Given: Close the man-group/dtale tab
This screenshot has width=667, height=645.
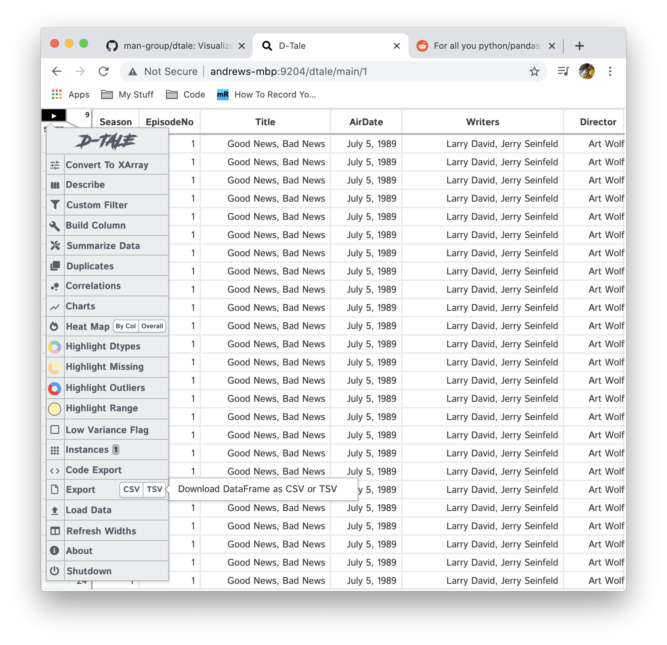Looking at the screenshot, I should [x=242, y=46].
